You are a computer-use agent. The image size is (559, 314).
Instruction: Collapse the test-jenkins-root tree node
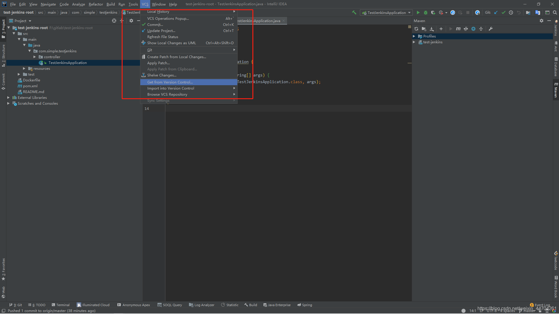click(9, 28)
